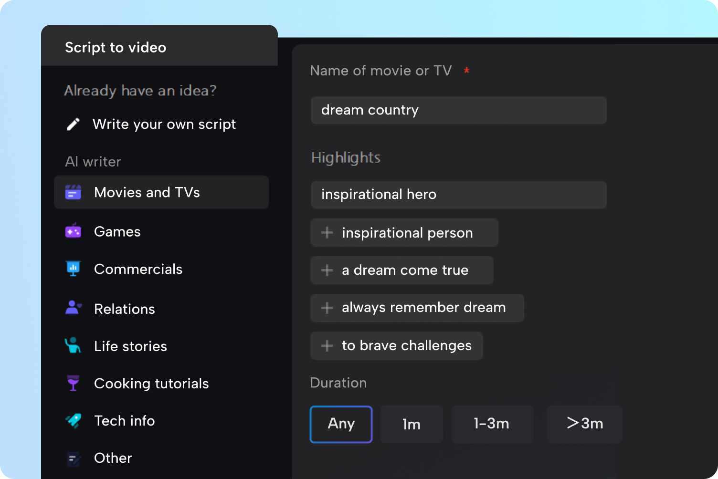Click the inspirational hero Highlights field
Viewport: 718px width, 479px height.
coord(458,195)
